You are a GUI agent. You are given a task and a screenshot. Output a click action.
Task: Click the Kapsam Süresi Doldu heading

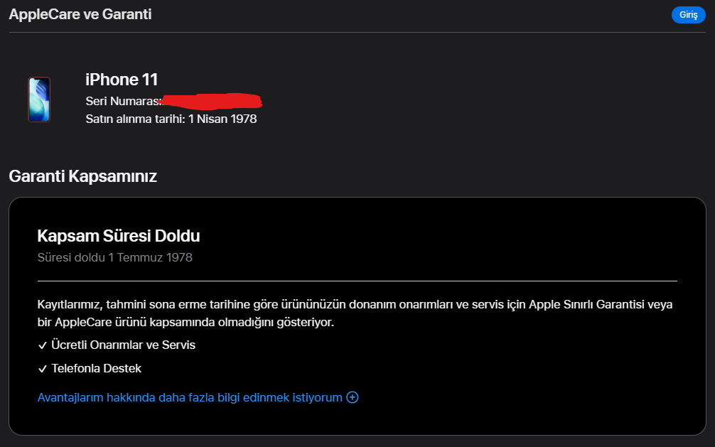click(119, 236)
